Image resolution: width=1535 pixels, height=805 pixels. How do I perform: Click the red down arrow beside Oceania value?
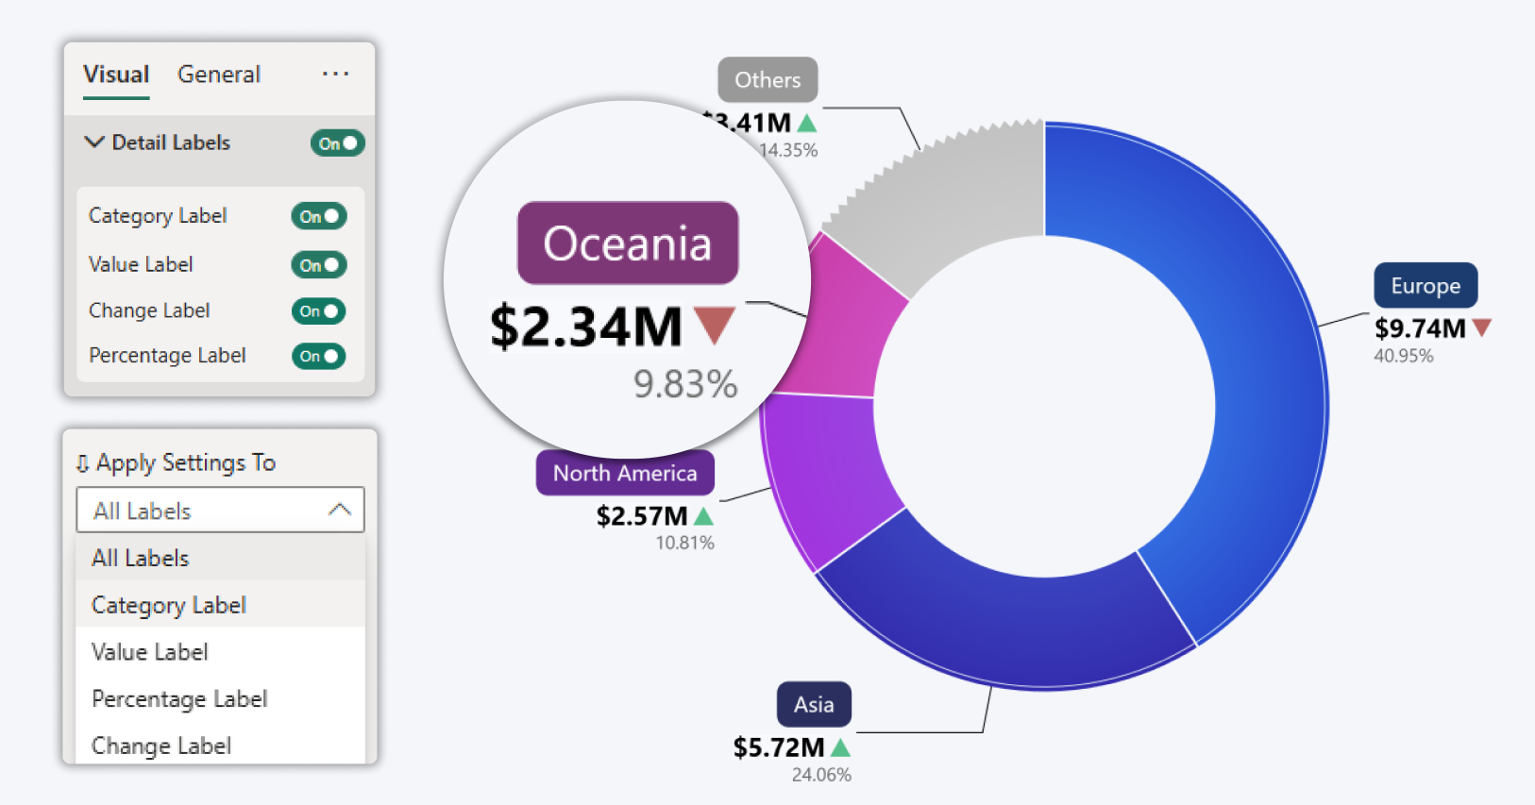(714, 326)
